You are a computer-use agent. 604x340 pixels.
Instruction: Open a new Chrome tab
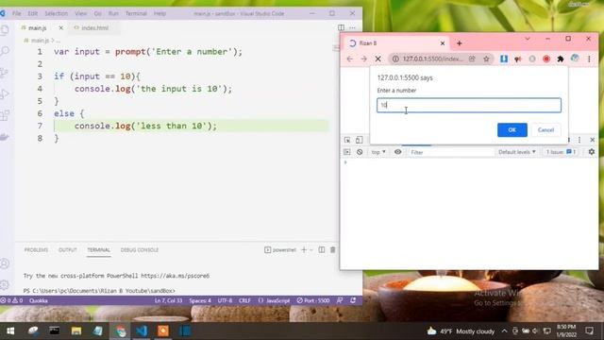click(x=460, y=43)
